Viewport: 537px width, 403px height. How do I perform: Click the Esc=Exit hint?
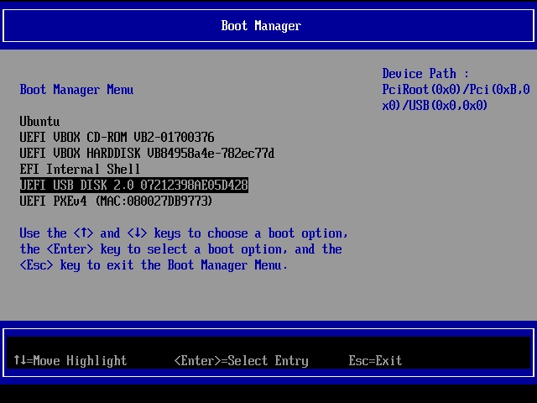click(375, 360)
